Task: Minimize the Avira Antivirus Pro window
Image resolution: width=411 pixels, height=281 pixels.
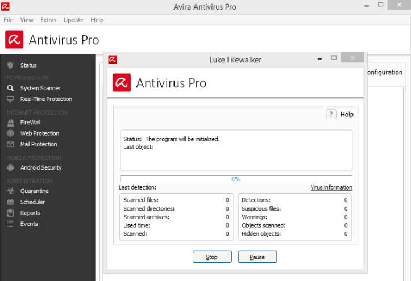Action: 367,6
